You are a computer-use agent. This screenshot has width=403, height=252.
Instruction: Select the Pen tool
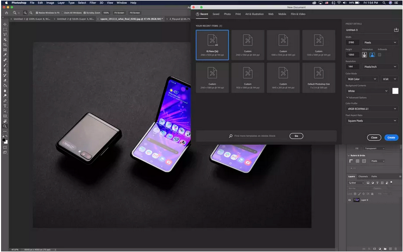click(5, 101)
